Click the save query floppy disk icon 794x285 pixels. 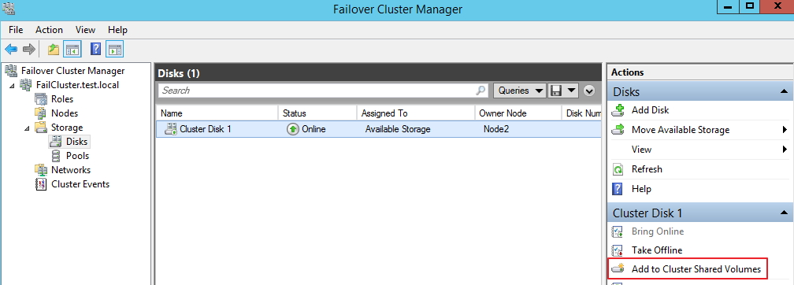click(556, 91)
